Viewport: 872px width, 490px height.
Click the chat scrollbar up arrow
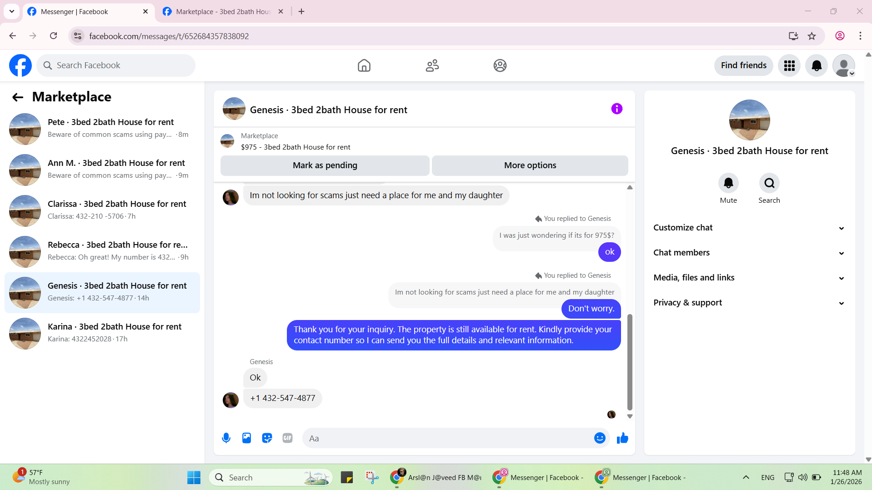coord(630,187)
